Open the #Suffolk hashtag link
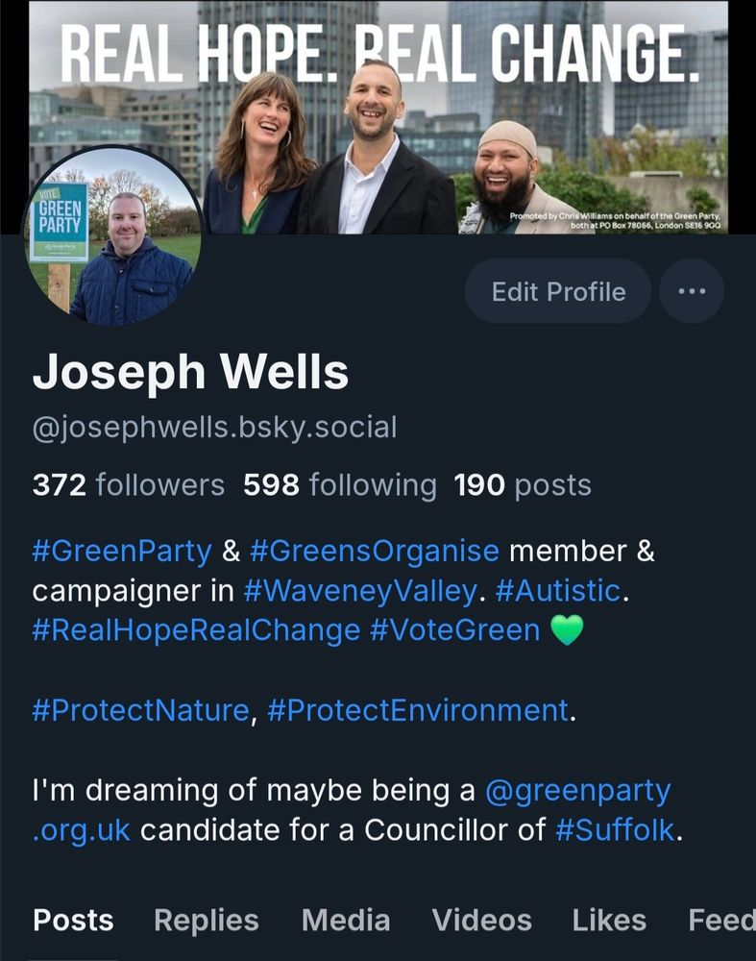This screenshot has width=756, height=961. pyautogui.click(x=615, y=830)
